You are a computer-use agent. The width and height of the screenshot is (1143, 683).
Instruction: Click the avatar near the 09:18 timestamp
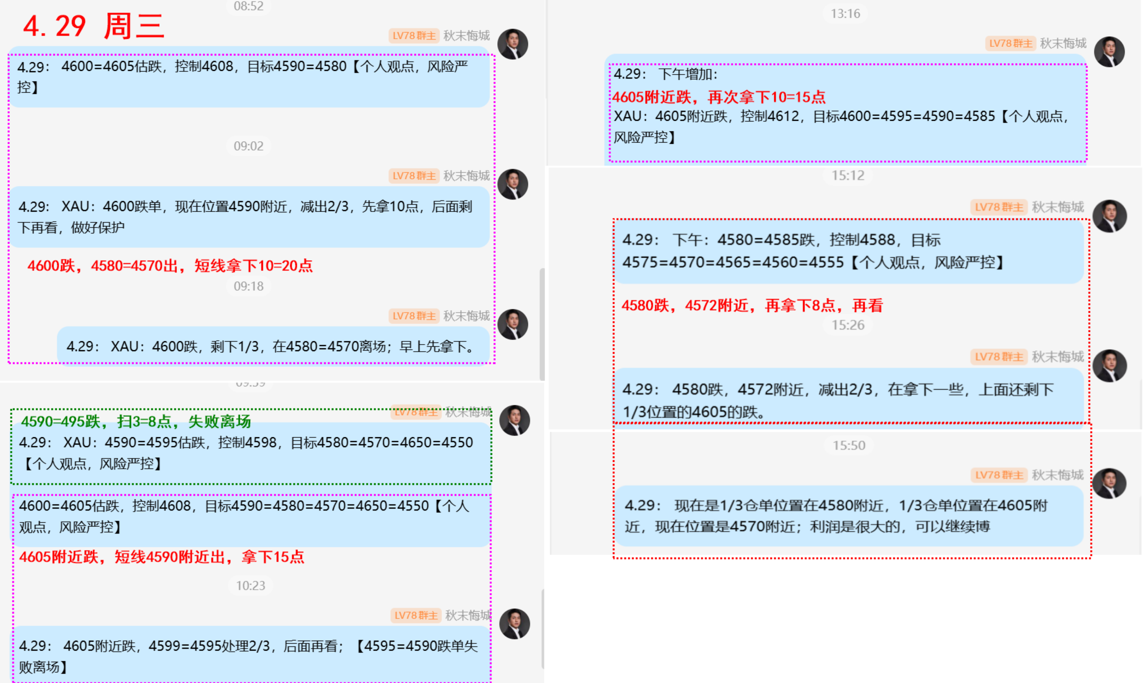click(x=514, y=324)
